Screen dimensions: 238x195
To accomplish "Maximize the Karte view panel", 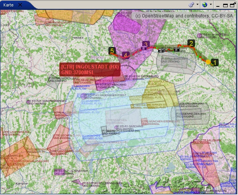I will click(225, 5).
